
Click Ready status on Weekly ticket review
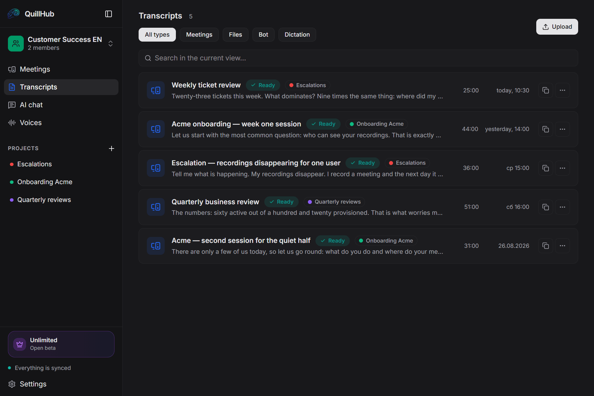point(263,85)
